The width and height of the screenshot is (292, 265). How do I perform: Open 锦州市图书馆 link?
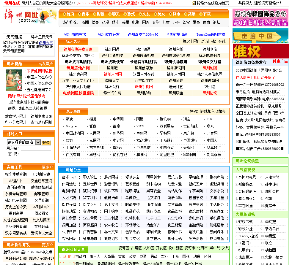coord(75,34)
